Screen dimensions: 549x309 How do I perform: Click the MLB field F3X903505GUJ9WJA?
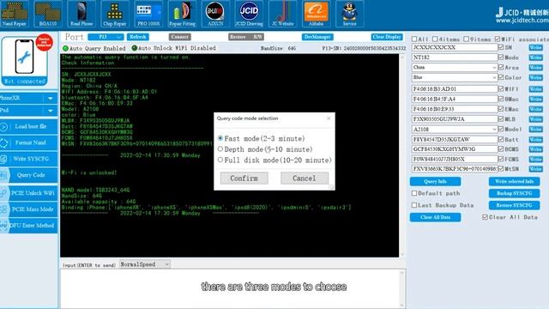[x=455, y=119]
